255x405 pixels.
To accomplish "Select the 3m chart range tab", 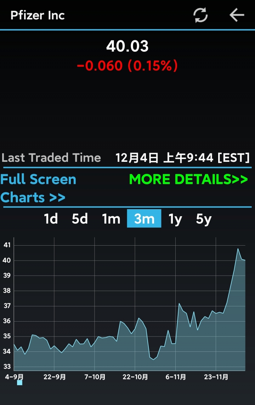I will 144,219.
